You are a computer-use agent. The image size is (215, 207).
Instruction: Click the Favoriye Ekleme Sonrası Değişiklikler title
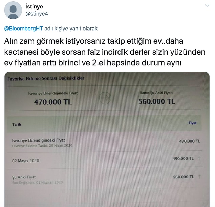point(46,78)
